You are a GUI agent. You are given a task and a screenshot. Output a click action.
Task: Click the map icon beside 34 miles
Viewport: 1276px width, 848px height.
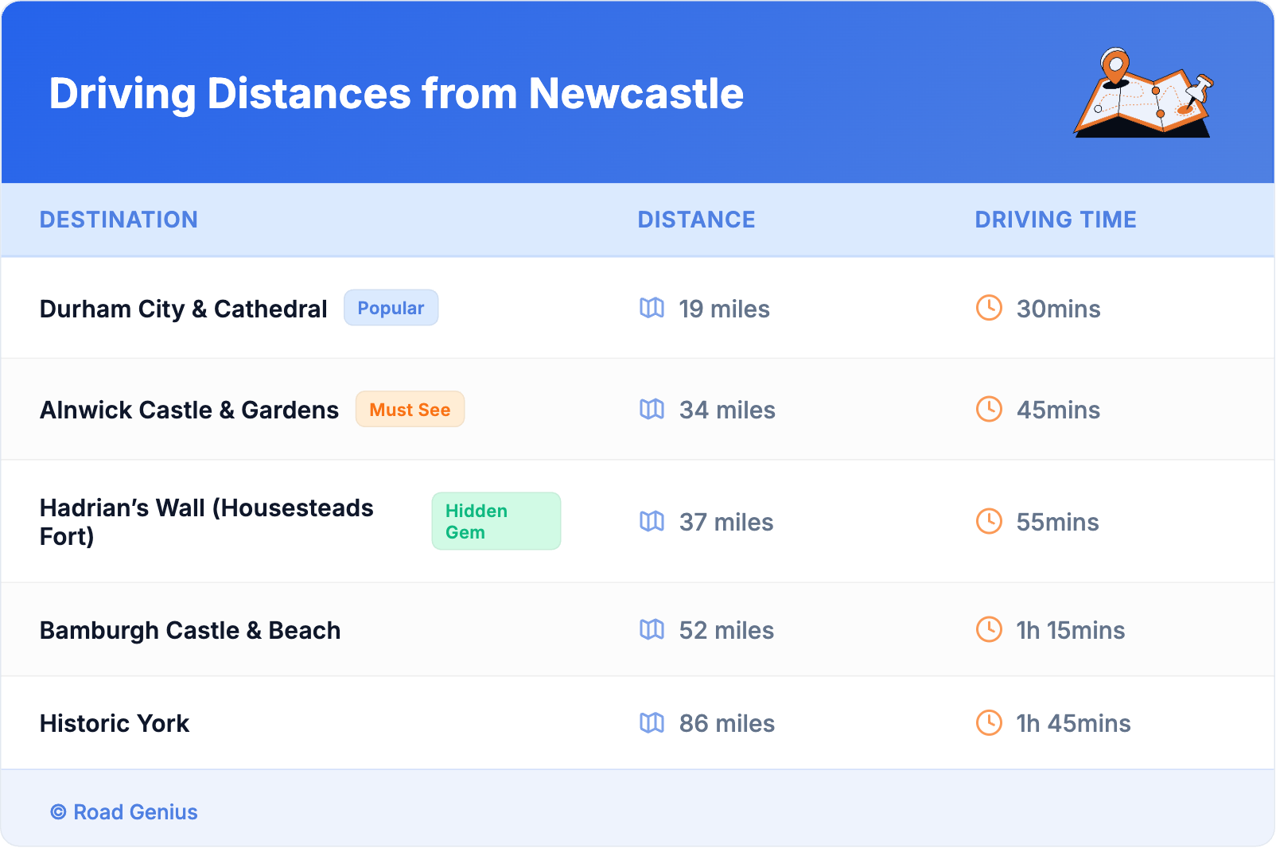652,409
